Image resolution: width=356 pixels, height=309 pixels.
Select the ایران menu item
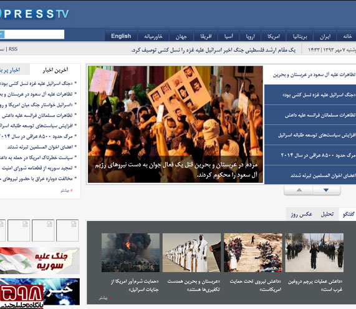coord(325,36)
